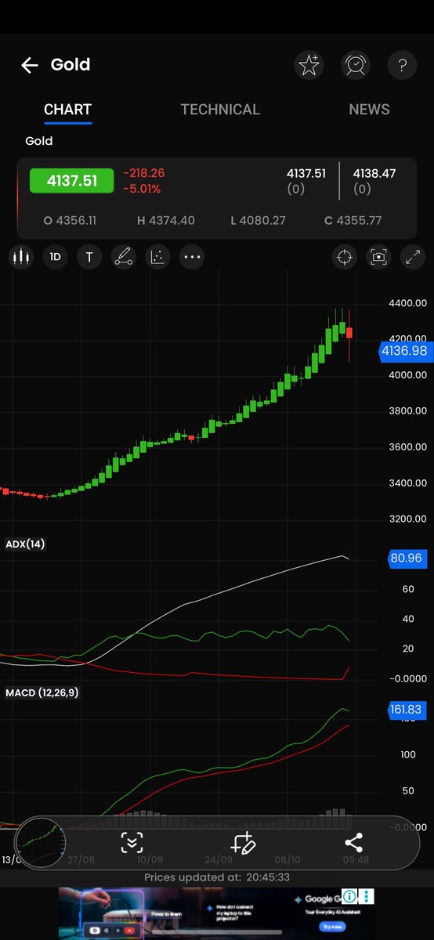Click the -5.01% percentage change
This screenshot has height=940, width=434.
tap(142, 189)
